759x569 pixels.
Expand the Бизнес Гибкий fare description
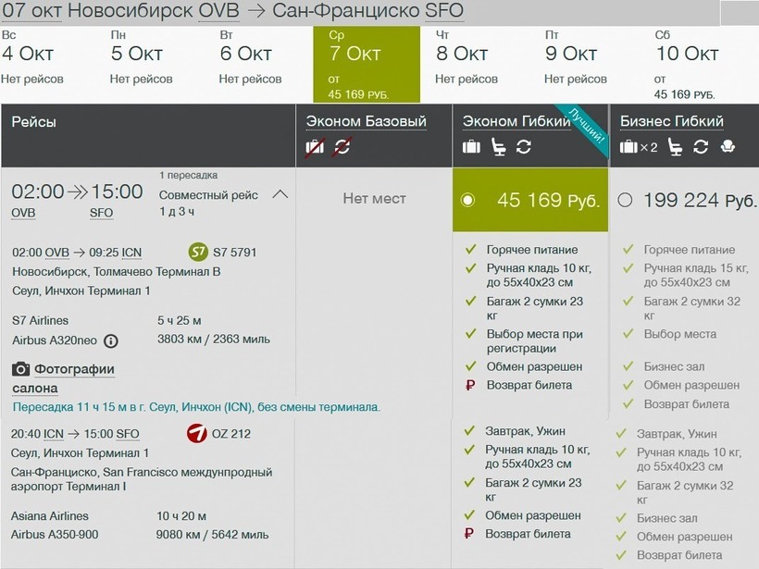pyautogui.click(x=671, y=121)
